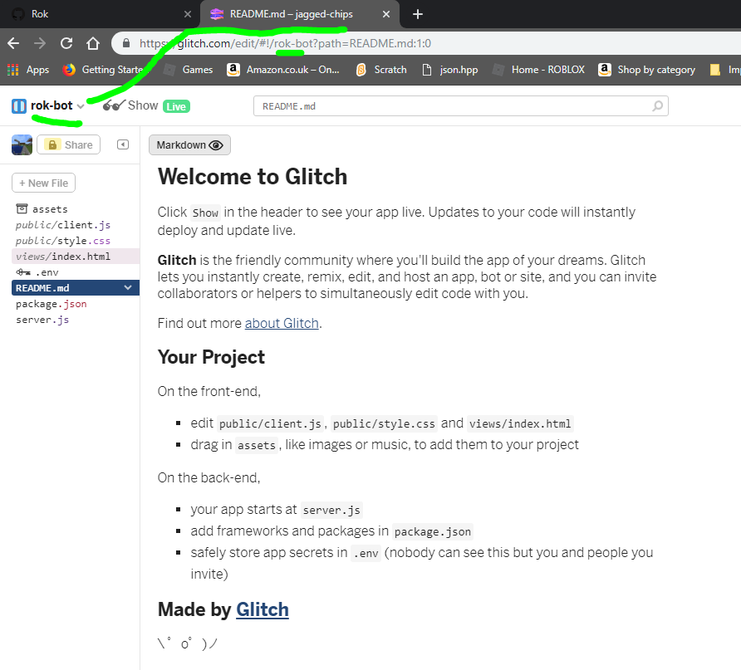Close the Rok browser tab
This screenshot has width=741, height=670.
(188, 14)
